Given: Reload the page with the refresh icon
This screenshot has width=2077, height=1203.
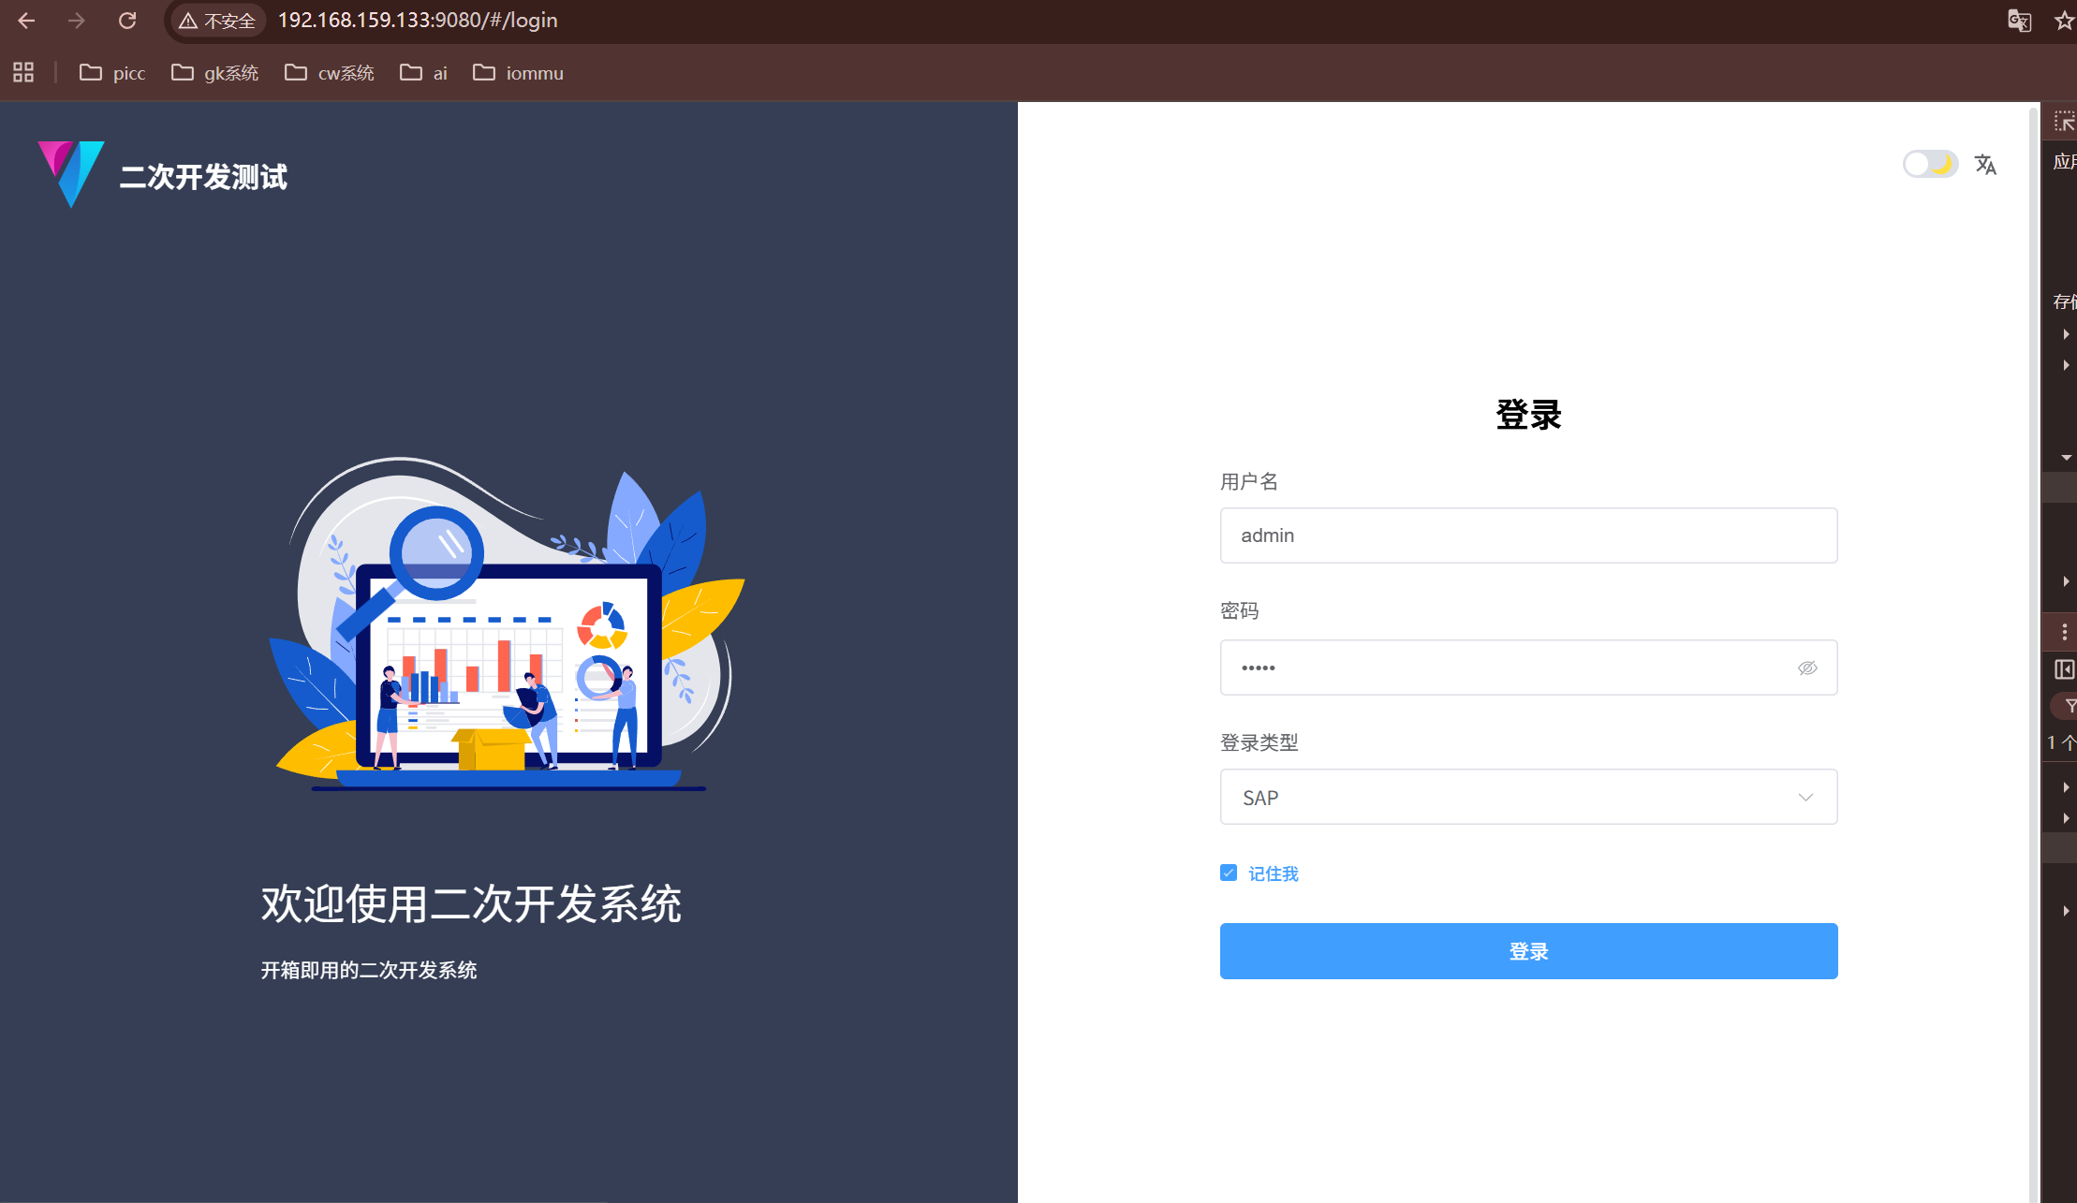Looking at the screenshot, I should [127, 21].
